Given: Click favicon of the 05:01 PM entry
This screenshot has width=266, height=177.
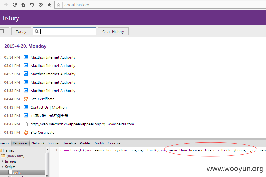Looking at the screenshot, I should [26, 65].
